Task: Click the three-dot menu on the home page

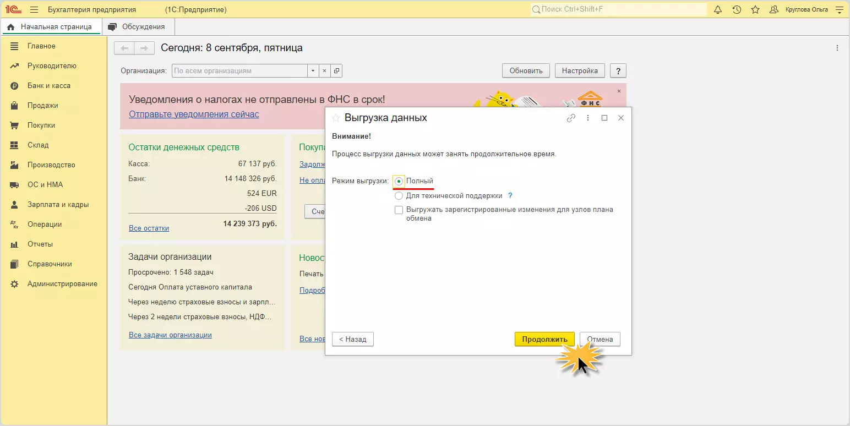Action: [x=837, y=48]
